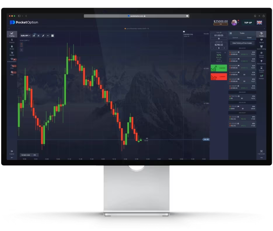Open Express Trades in right sidebar
273x231 pixels.
tap(261, 55)
